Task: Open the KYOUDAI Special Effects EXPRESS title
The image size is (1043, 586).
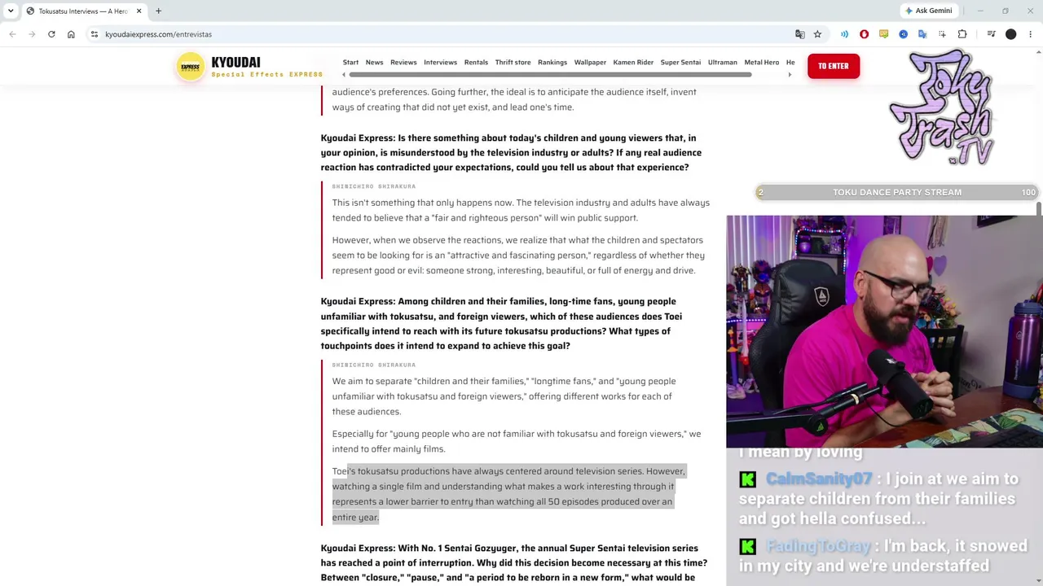Action: point(266,67)
